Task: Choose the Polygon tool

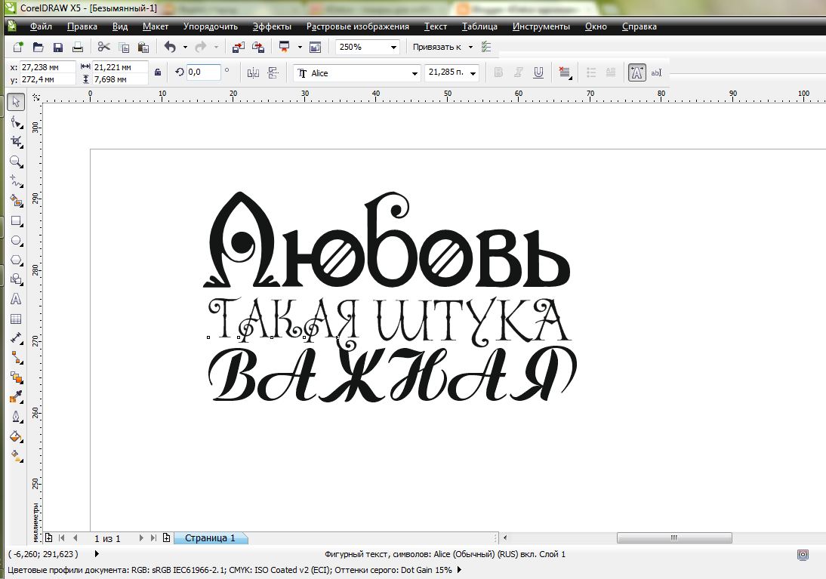Action: pos(16,258)
